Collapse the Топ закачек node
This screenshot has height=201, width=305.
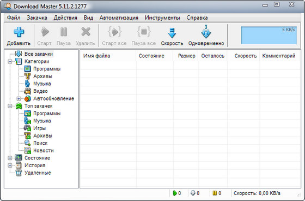[10, 106]
